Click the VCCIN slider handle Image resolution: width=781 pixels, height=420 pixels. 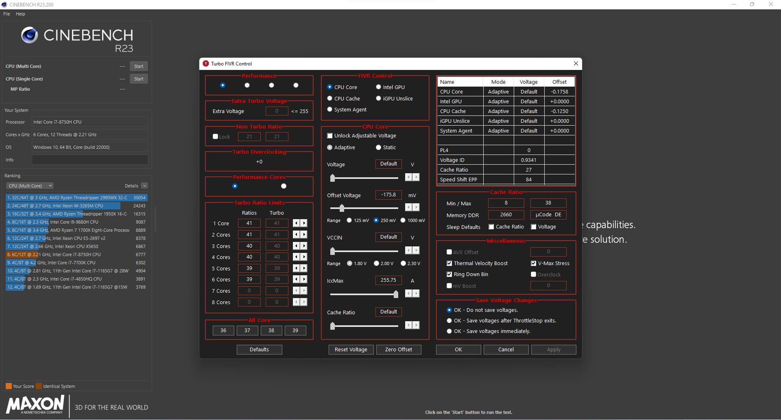click(332, 251)
